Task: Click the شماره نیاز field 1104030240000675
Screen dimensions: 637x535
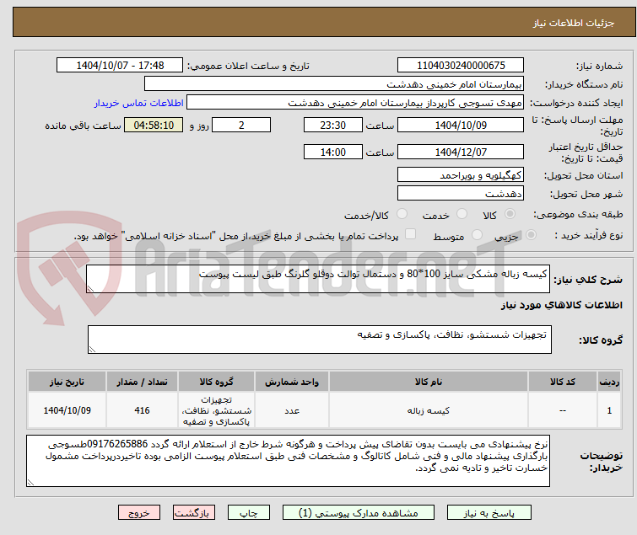Action: point(461,66)
